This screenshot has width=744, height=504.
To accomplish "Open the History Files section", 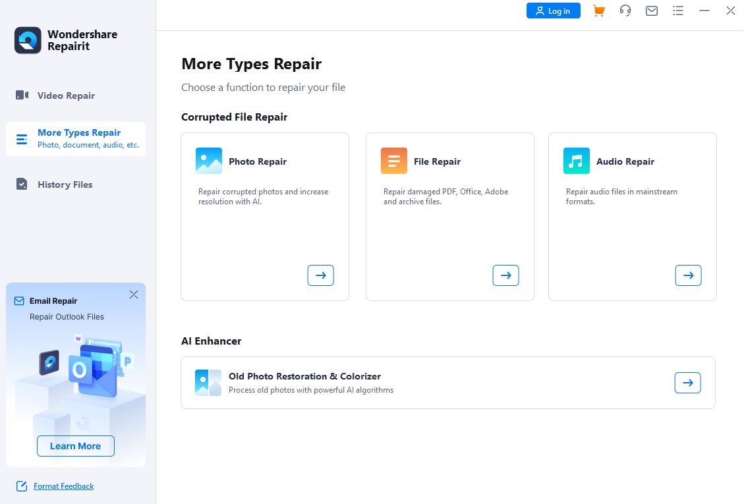I will [65, 184].
